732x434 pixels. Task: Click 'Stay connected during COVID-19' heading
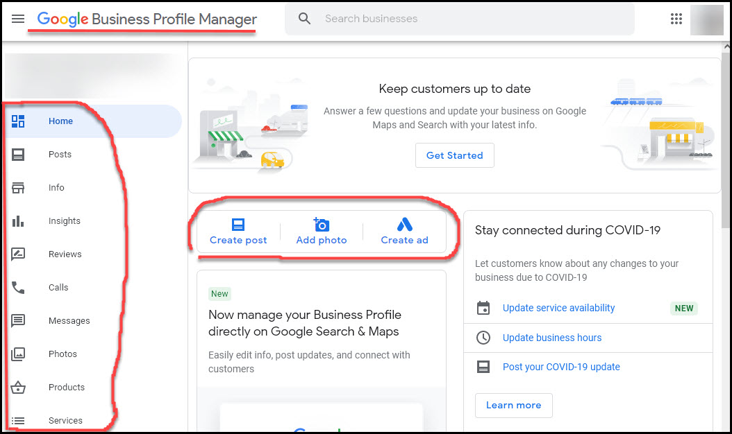coord(567,230)
